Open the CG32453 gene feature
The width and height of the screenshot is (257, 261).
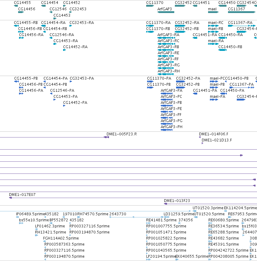pyautogui.click(x=71, y=12)
